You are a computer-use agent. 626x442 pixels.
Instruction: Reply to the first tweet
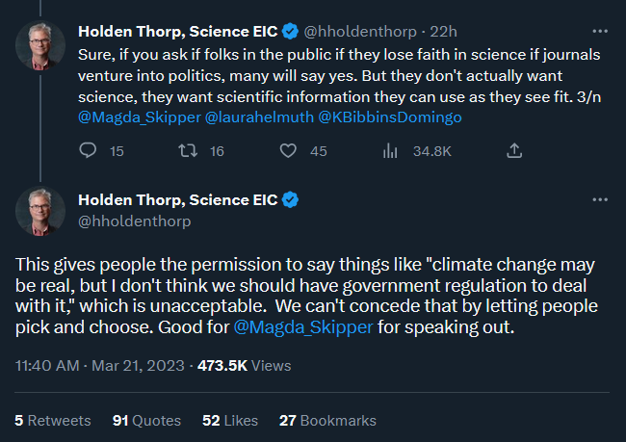coord(88,151)
